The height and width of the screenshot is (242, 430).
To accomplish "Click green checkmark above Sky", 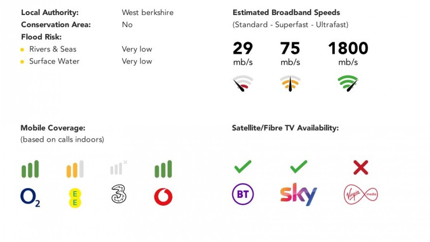I will coord(298,166).
